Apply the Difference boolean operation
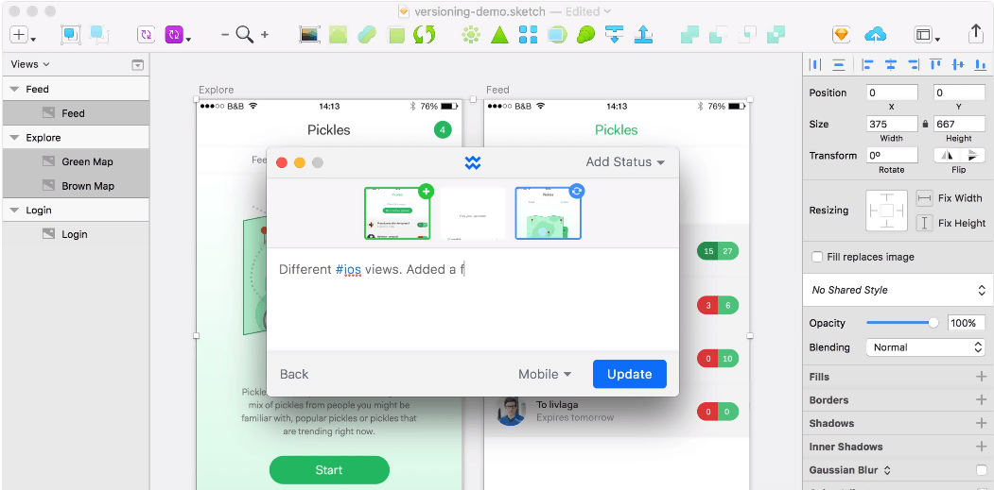Viewport: 994px width, 490px height. click(x=776, y=35)
